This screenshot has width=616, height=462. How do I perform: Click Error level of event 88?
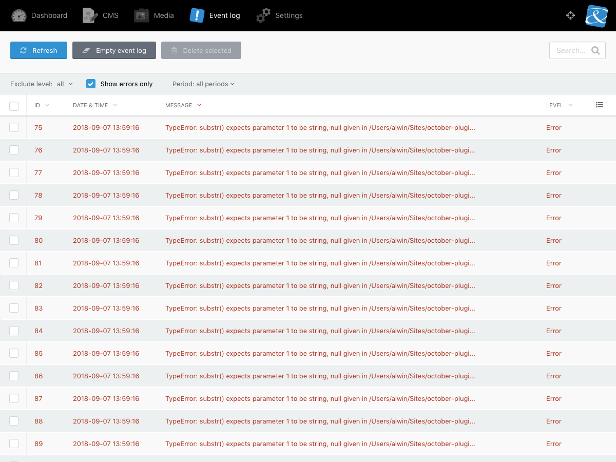pyautogui.click(x=554, y=421)
